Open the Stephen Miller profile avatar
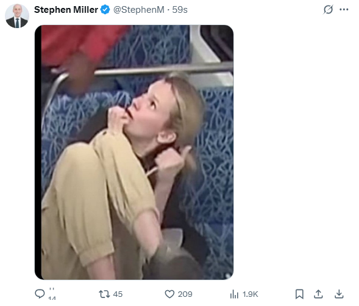 coord(17,16)
